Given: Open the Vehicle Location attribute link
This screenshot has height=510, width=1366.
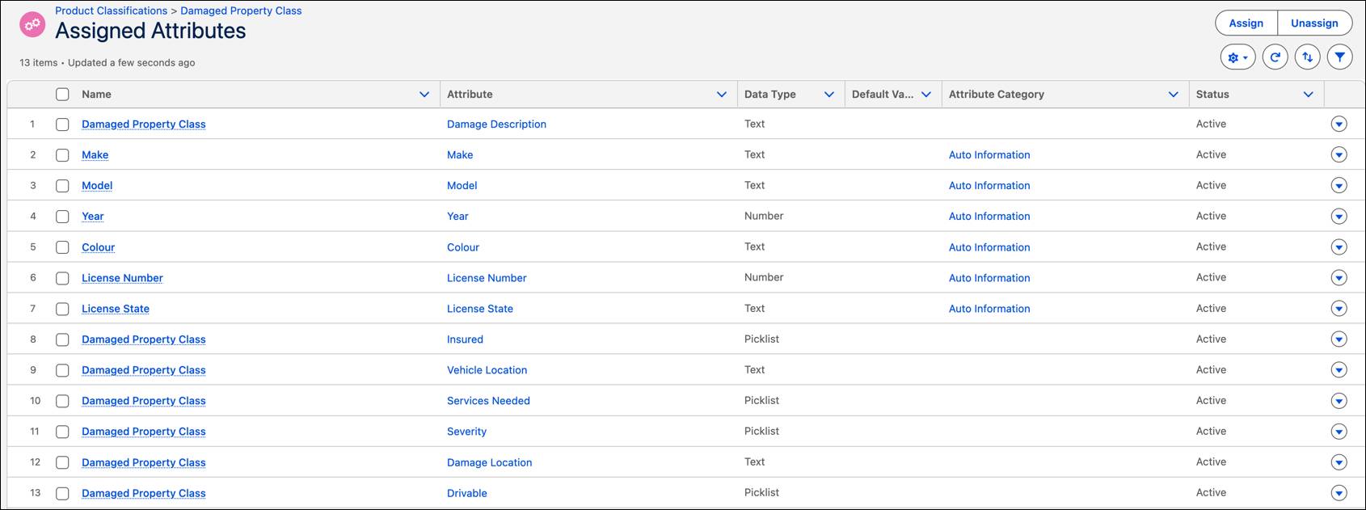Looking at the screenshot, I should click(x=487, y=370).
